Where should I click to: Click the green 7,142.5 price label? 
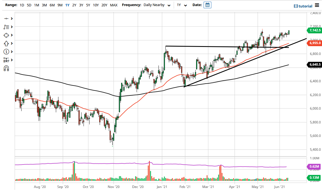tap(314, 31)
